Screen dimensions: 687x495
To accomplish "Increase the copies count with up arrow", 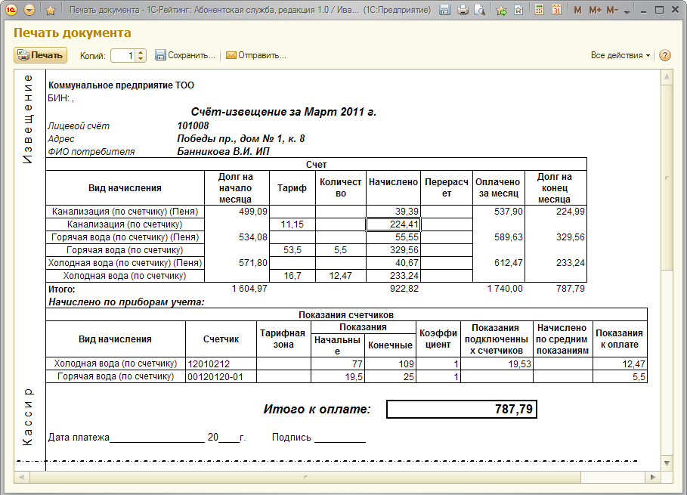I will point(141,52).
